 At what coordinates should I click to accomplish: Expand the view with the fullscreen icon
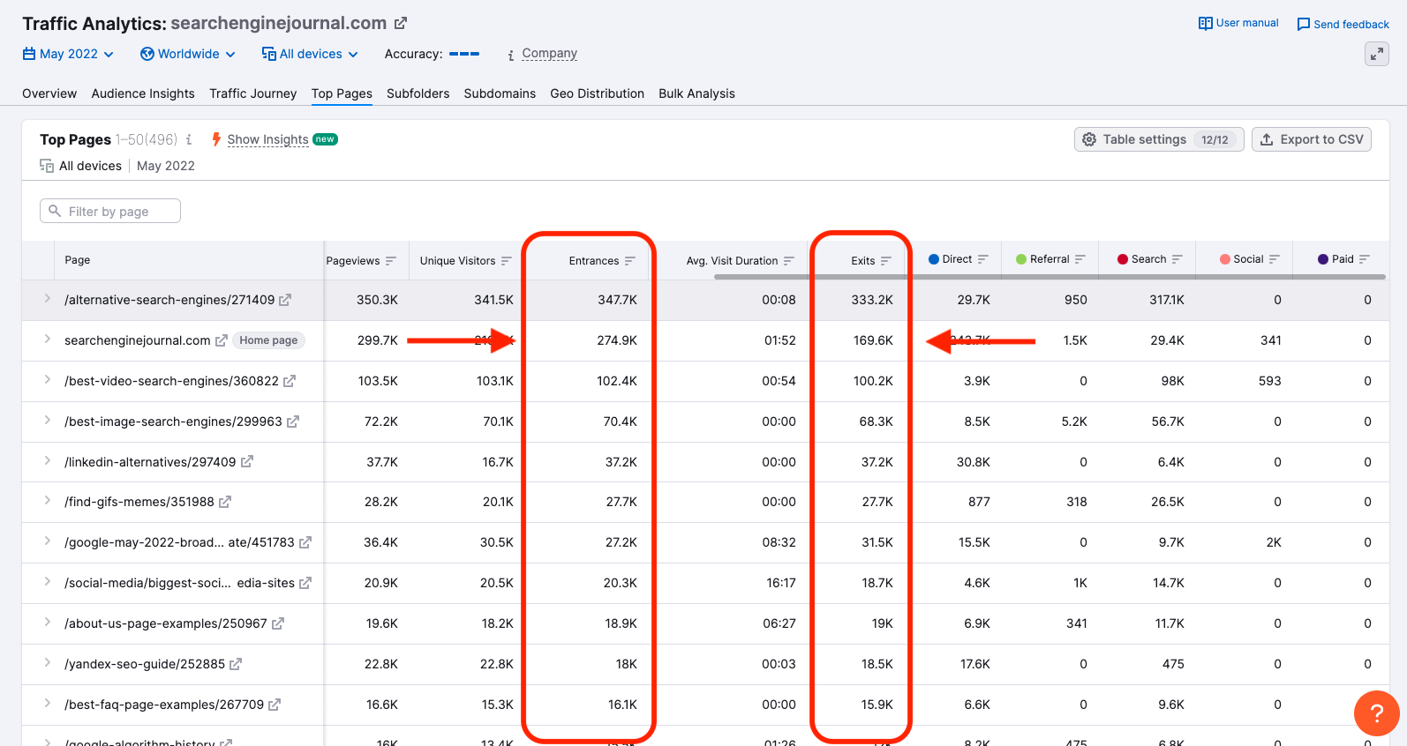pyautogui.click(x=1376, y=54)
